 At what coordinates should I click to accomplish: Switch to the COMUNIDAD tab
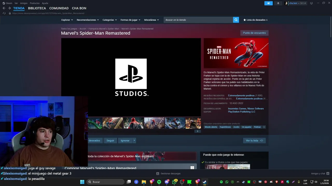tap(59, 8)
